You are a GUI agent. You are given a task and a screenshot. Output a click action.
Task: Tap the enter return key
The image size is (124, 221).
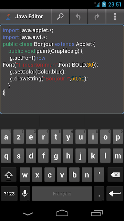(x=115, y=193)
